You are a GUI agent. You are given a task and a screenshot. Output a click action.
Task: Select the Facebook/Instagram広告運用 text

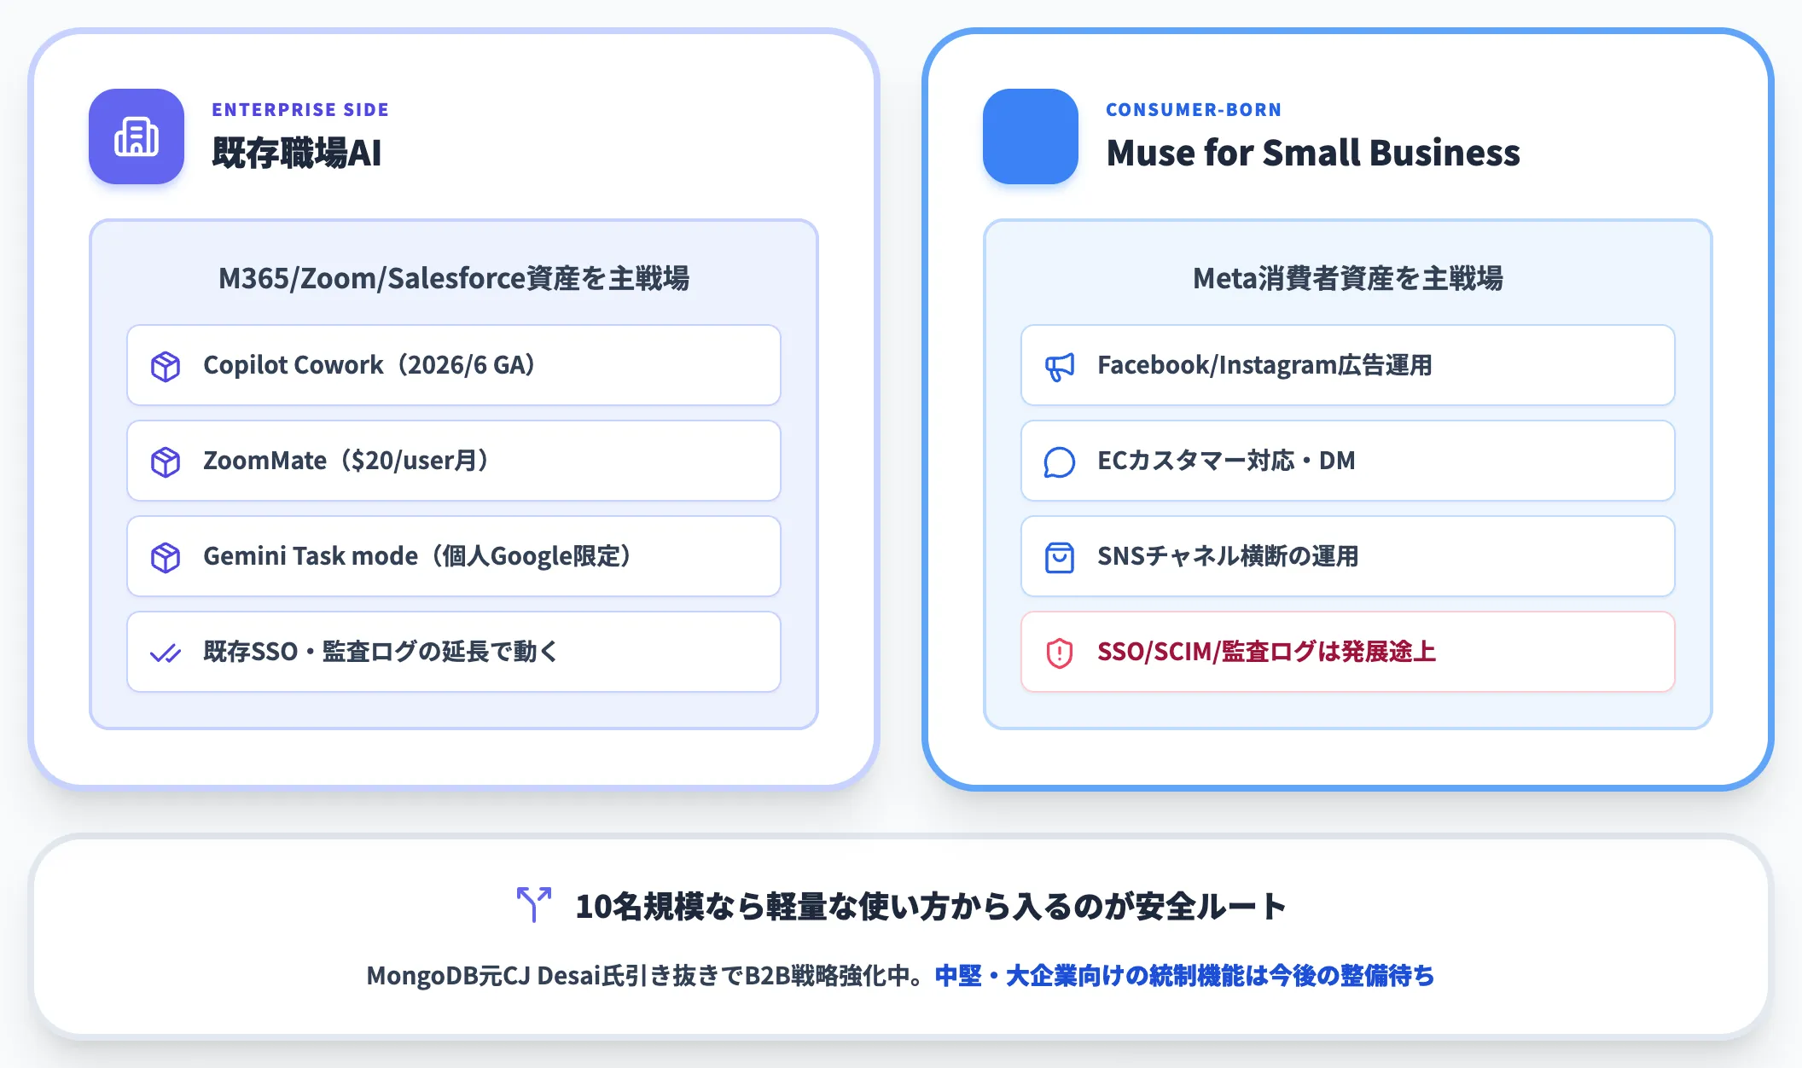(1265, 365)
